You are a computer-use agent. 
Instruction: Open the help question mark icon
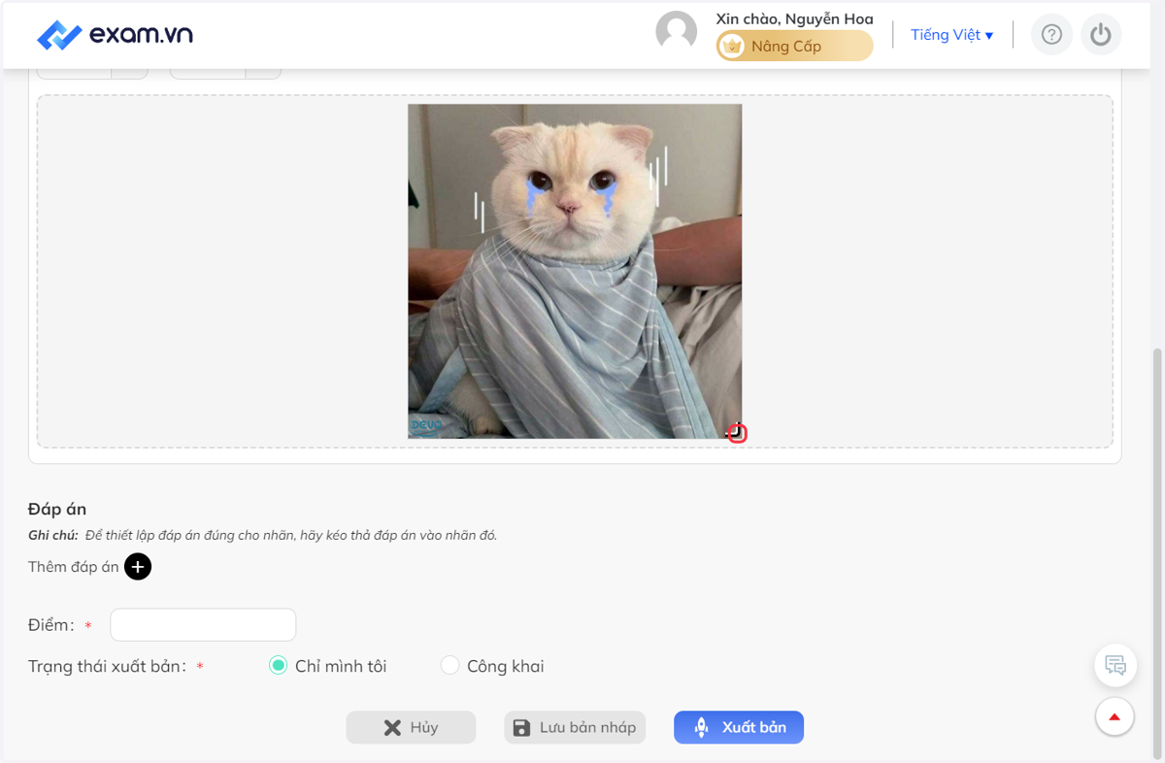pyautogui.click(x=1051, y=35)
